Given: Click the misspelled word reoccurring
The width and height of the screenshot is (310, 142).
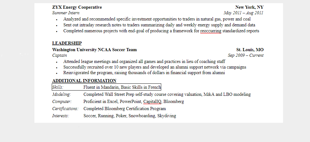Looking at the screenshot, I should [x=211, y=31].
